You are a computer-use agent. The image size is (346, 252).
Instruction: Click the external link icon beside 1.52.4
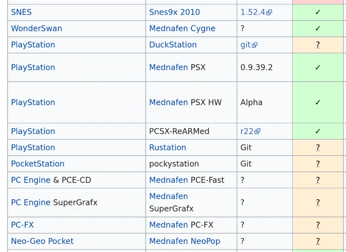tap(269, 13)
